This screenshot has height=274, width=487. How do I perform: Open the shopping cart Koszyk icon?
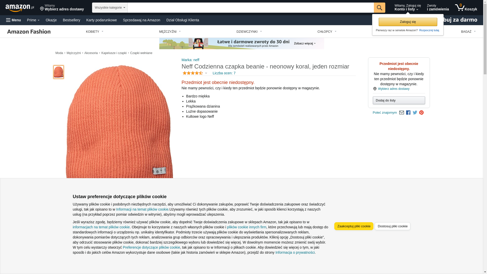pyautogui.click(x=466, y=8)
